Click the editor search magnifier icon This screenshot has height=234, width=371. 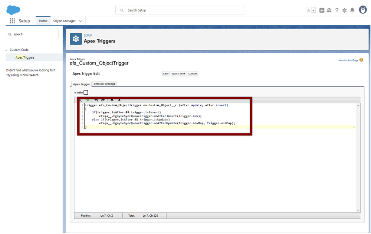[81, 100]
